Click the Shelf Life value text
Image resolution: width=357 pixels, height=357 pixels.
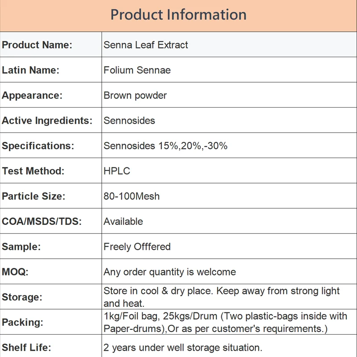click(x=183, y=348)
